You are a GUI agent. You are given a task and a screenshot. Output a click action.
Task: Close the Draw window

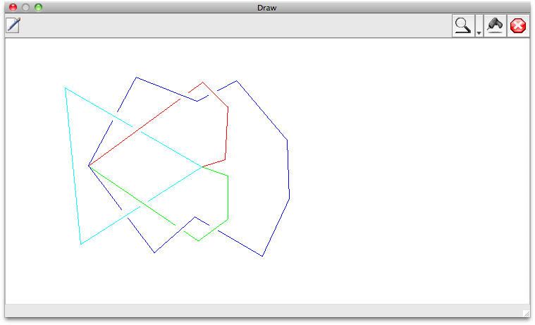click(x=13, y=8)
